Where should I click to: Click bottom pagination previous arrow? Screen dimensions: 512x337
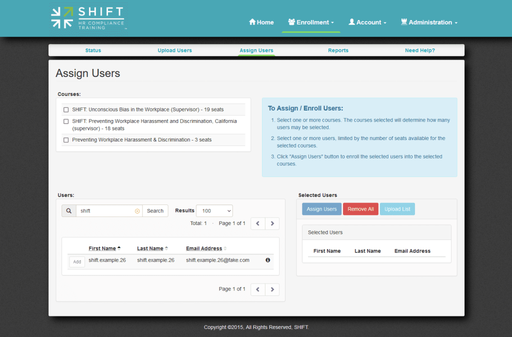257,289
